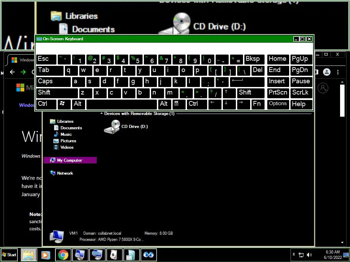
Task: Click the m key
Action: 172,93
